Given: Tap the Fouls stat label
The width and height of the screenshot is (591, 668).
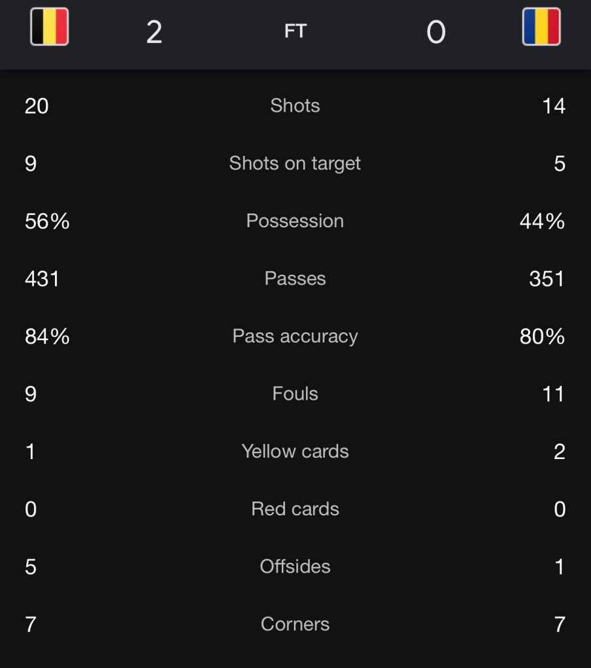Looking at the screenshot, I should tap(295, 394).
